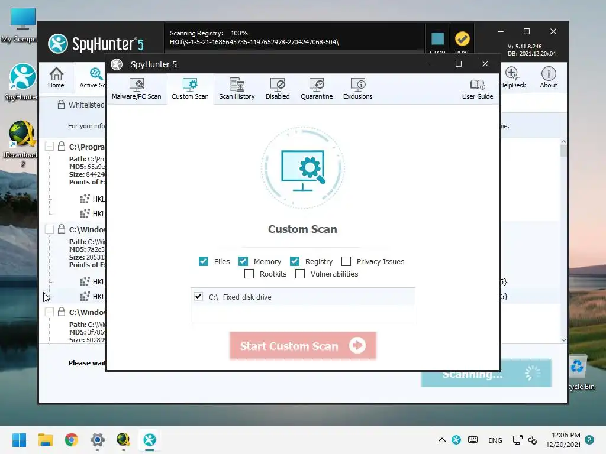Click the touch keyboard tray icon
Viewport: 606px width, 454px height.
coord(473,440)
